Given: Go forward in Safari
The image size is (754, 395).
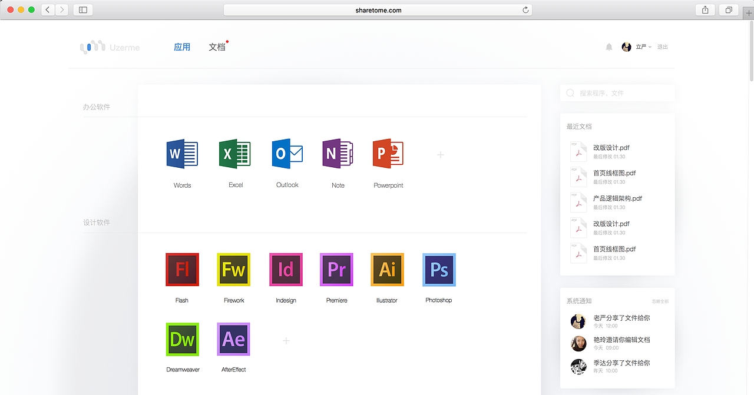Looking at the screenshot, I should click(61, 10).
